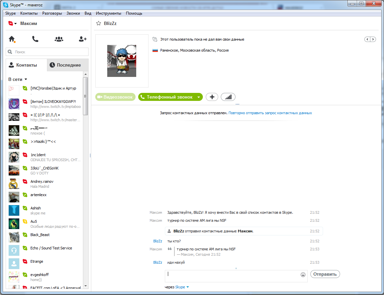Start a Телефонный звонок call

pos(167,97)
